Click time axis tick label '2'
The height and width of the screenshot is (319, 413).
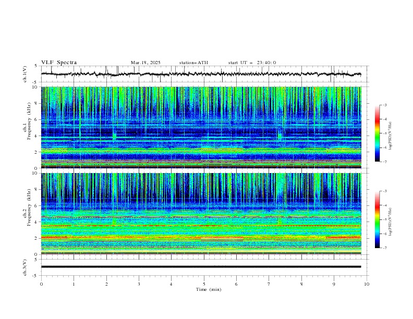pos(106,284)
